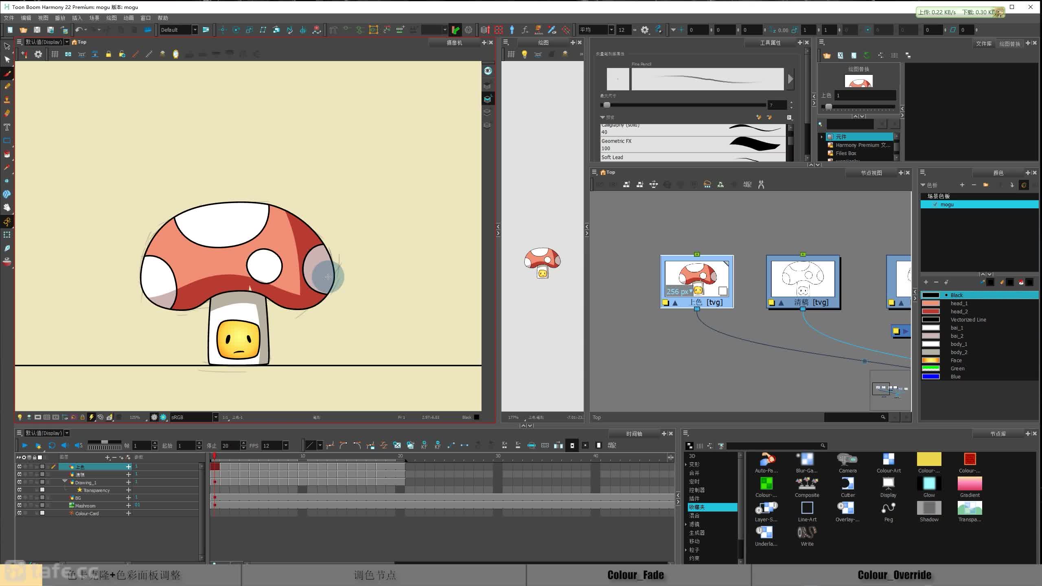Toggle visibility of Mashroom layer
The image size is (1042, 586).
click(x=19, y=505)
